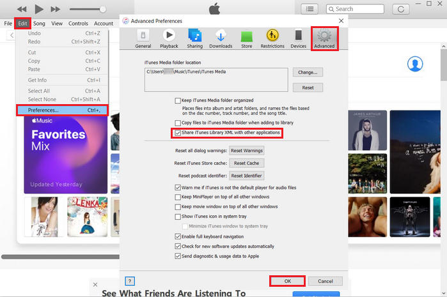The height and width of the screenshot is (297, 447).
Task: Click the Reset Cache button
Action: pyautogui.click(x=247, y=163)
